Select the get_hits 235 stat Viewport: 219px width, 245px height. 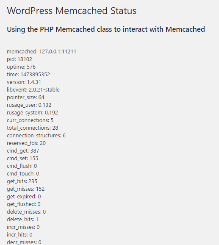(x=22, y=181)
